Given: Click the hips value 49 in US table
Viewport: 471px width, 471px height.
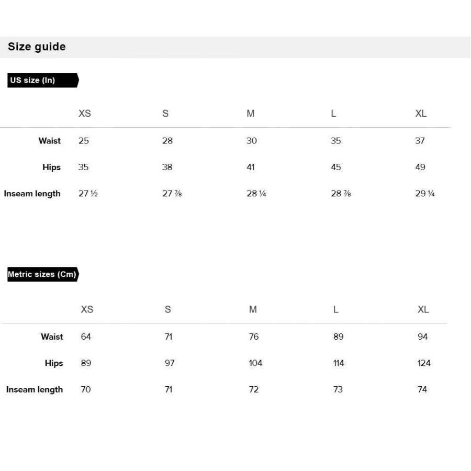Looking at the screenshot, I should click(x=420, y=167).
